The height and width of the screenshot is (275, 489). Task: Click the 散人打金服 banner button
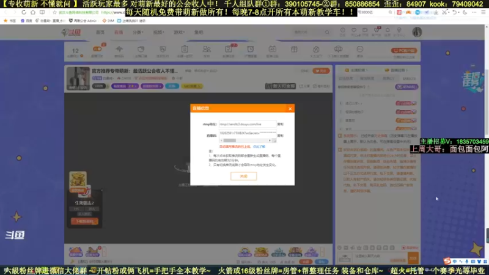[x=281, y=86]
